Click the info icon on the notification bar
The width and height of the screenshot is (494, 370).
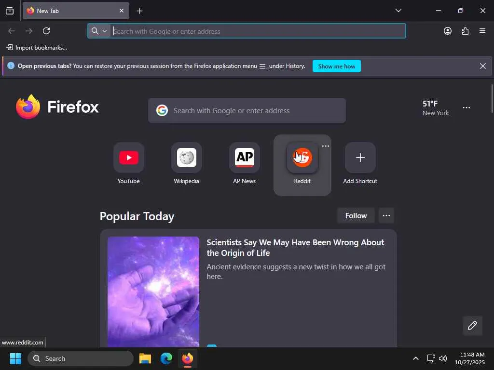(x=11, y=66)
